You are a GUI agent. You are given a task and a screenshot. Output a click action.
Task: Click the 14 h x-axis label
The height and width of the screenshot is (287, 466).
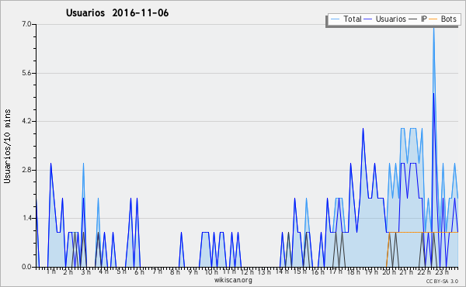(282, 271)
